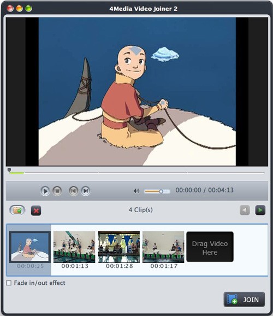Viewport: 273px width, 316px height.
Task: Skip to the next clip
Action: [x=86, y=191]
